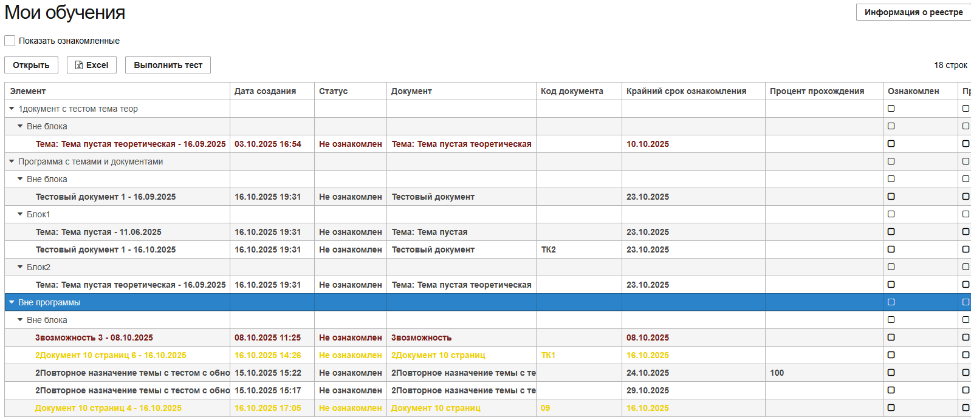Click the "Статус" column header
Screen dimensions: 971x417
(351, 91)
